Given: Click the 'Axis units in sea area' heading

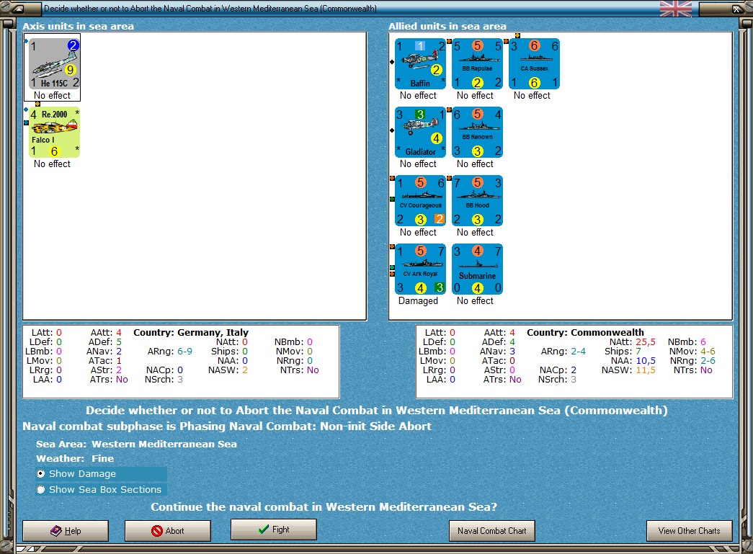Looking at the screenshot, I should pos(79,27).
